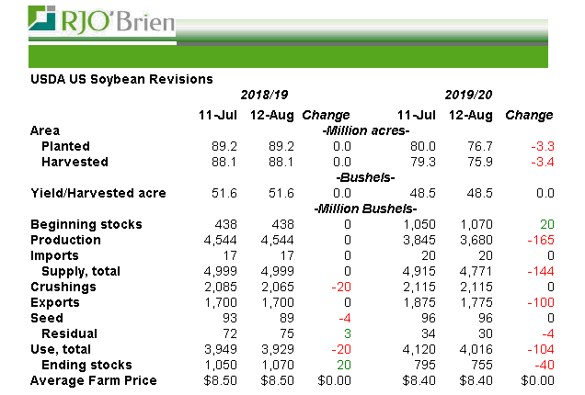Click the RJO'Brien company name text
The image size is (585, 395).
click(x=116, y=19)
